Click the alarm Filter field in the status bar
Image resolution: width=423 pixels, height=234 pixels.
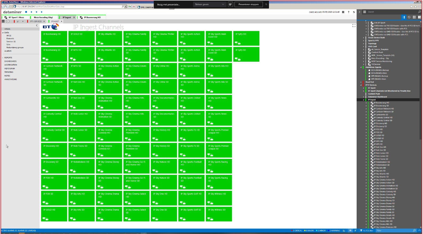(394, 231)
